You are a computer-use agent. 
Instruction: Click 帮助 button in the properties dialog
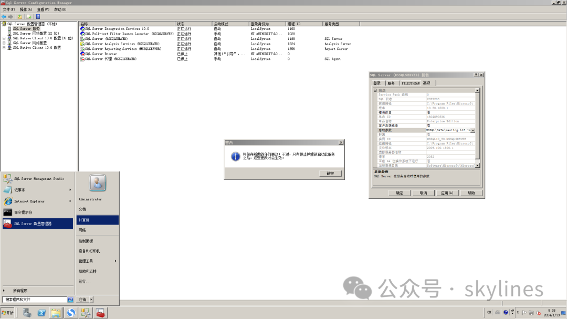(x=471, y=193)
